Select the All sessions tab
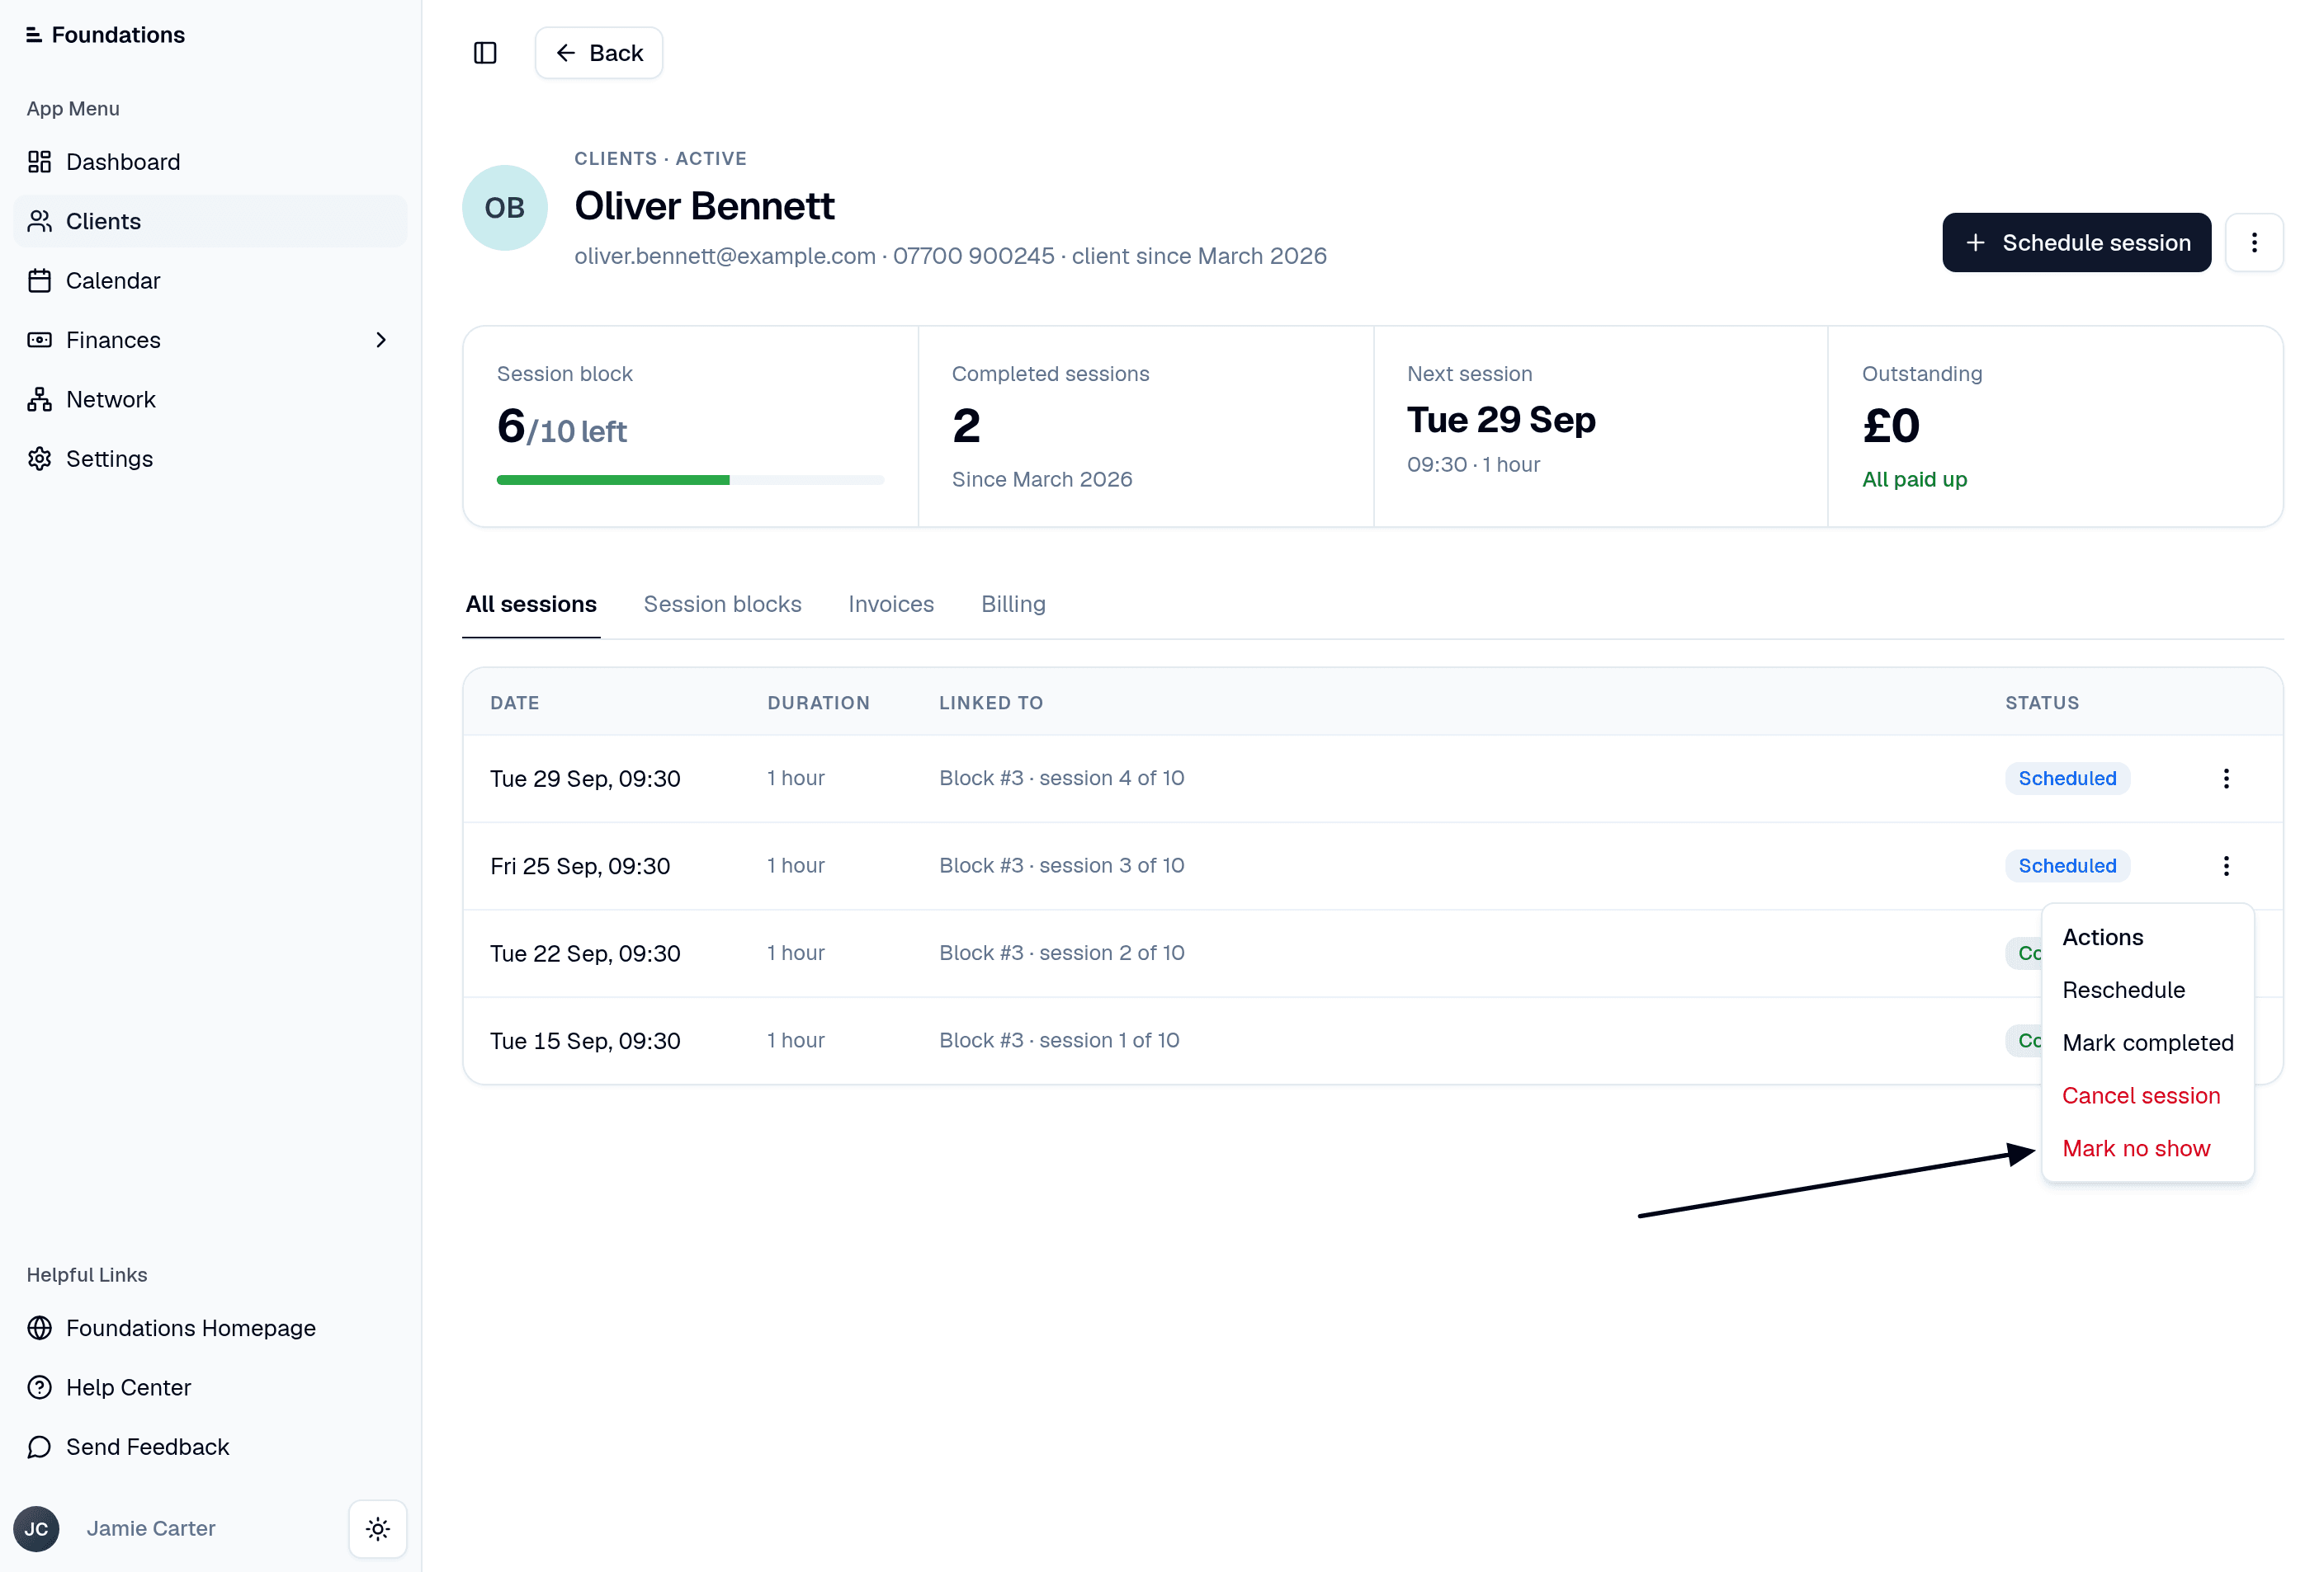2324x1572 pixels. (531, 604)
